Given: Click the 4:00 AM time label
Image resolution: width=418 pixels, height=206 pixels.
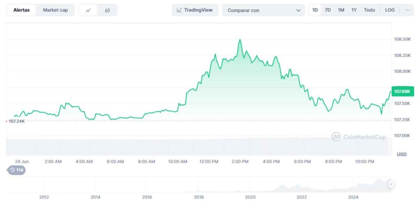Looking at the screenshot, I should tap(84, 162).
